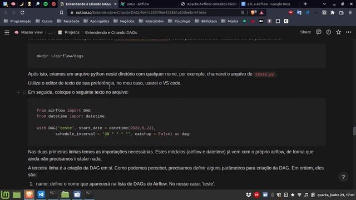Viewport: 356px width, 200px height.
Task: Open Intercâmbio bookmarks folder
Action: tap(151, 21)
